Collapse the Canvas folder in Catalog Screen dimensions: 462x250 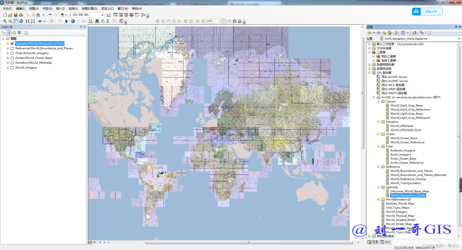coord(378,101)
